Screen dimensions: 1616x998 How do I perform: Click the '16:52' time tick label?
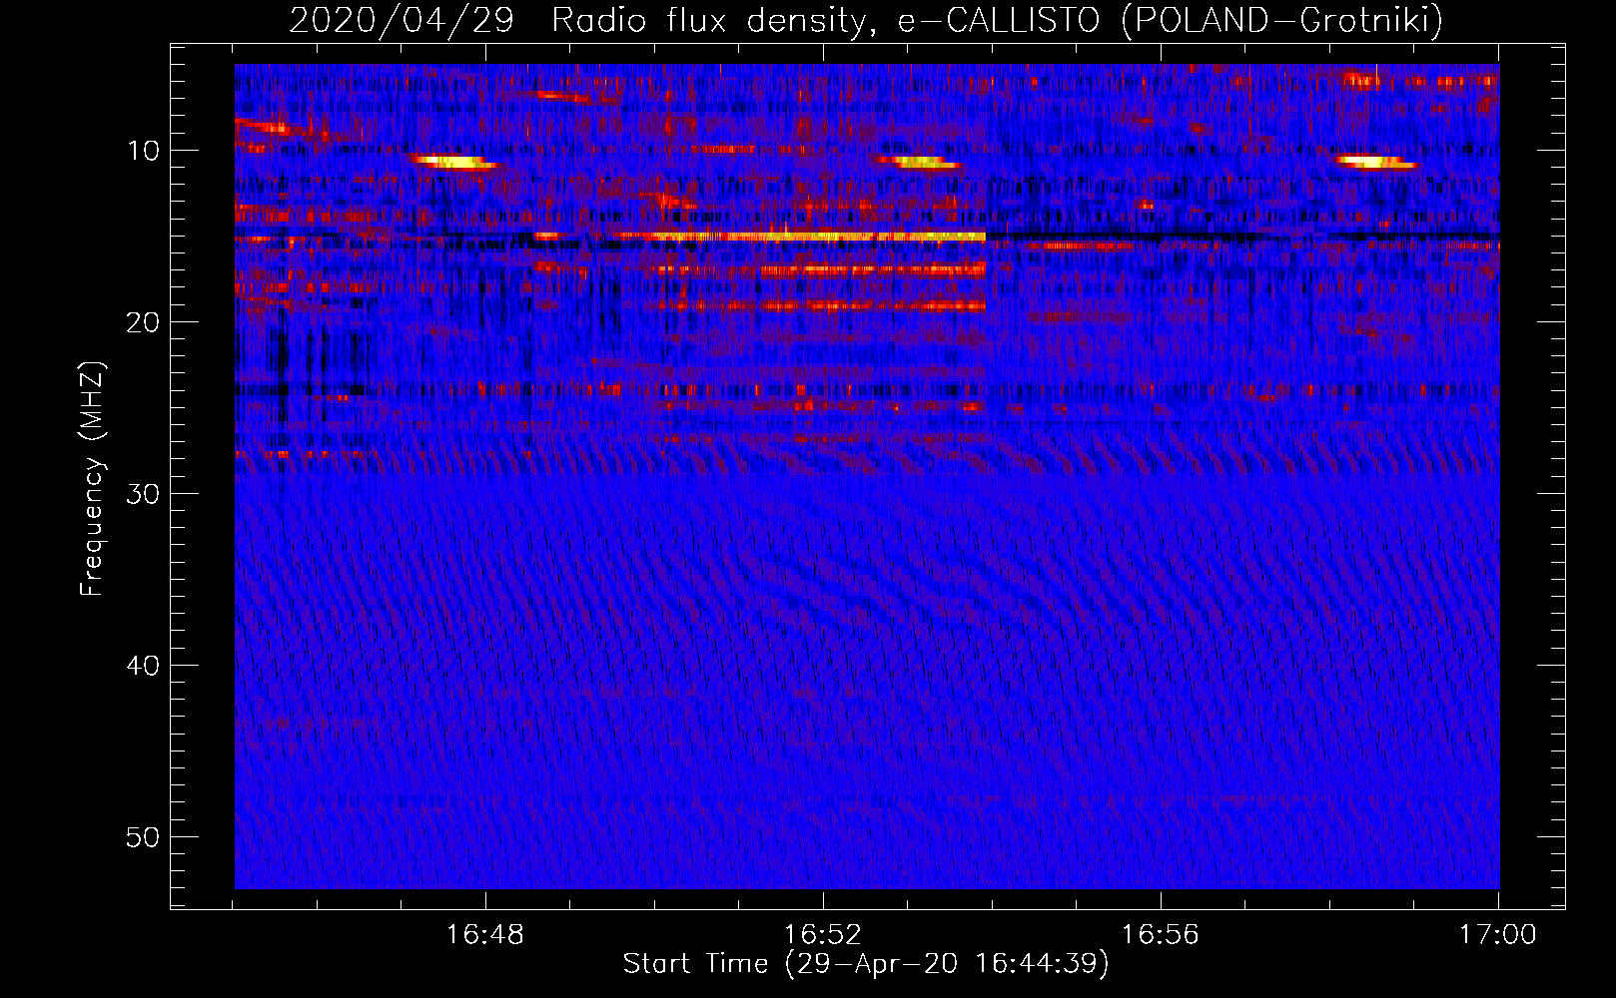pyautogui.click(x=823, y=935)
